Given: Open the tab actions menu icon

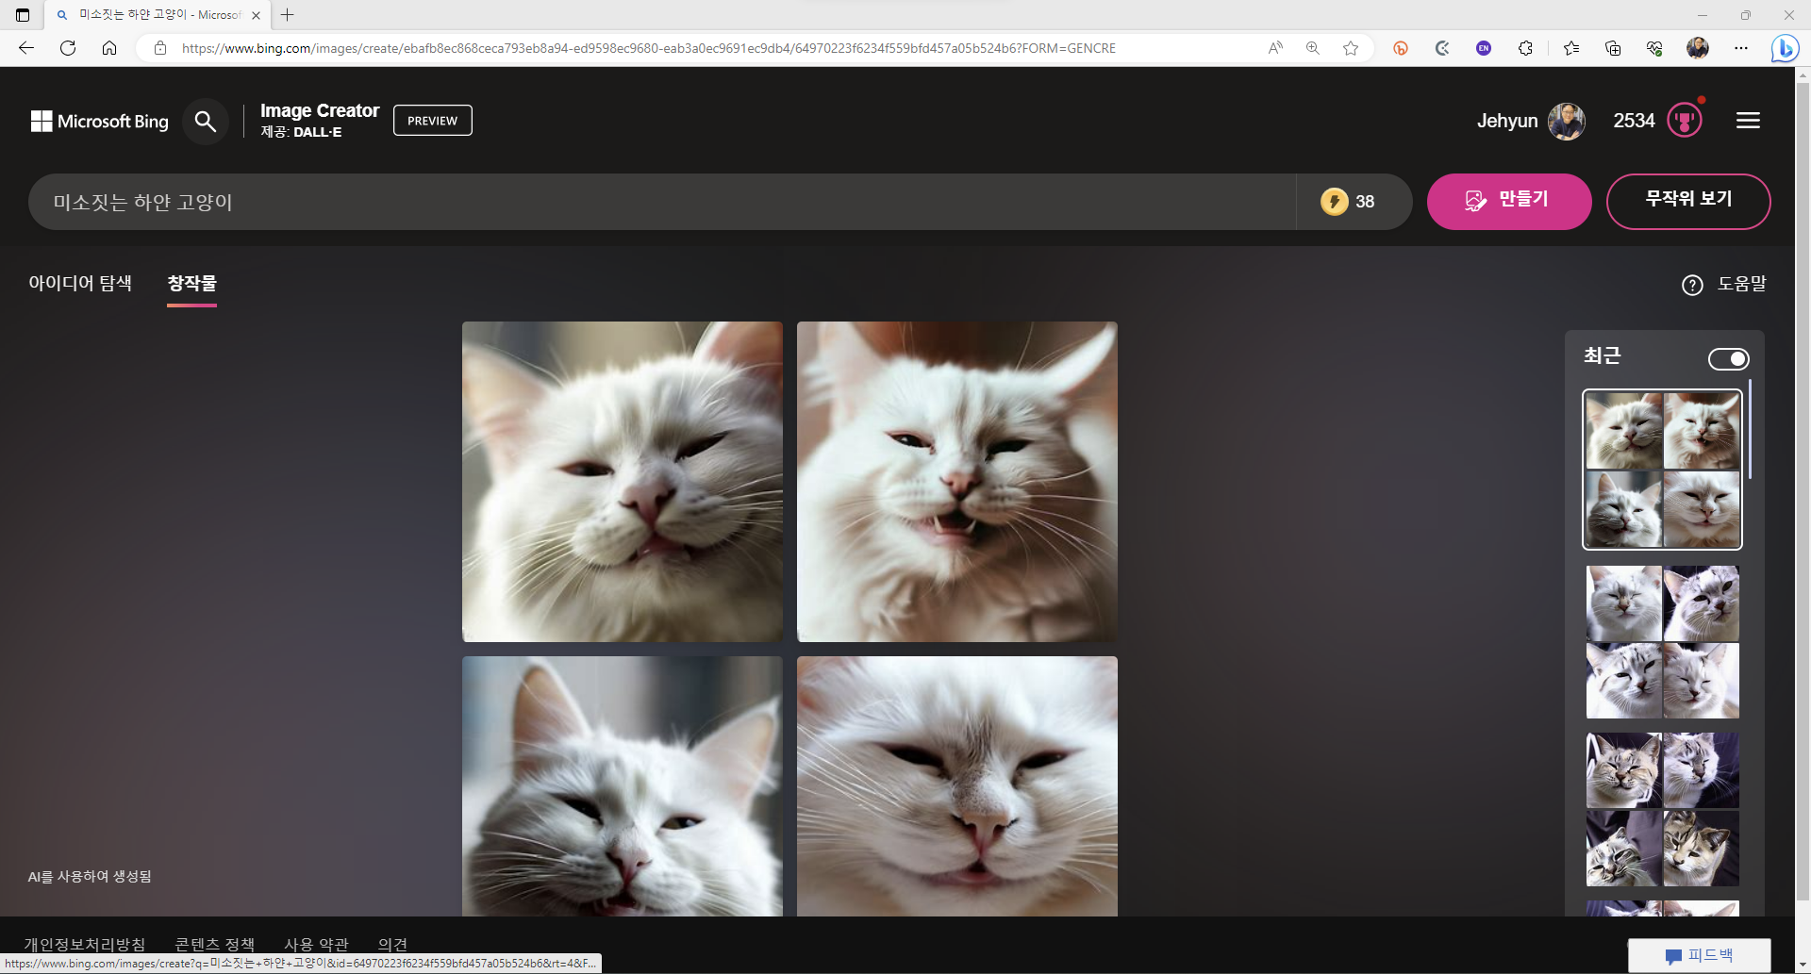Looking at the screenshot, I should coord(23,15).
